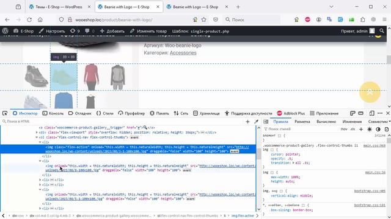Collapse the ol flex-control-nav node
This screenshot has width=391, height=219.
37,137
